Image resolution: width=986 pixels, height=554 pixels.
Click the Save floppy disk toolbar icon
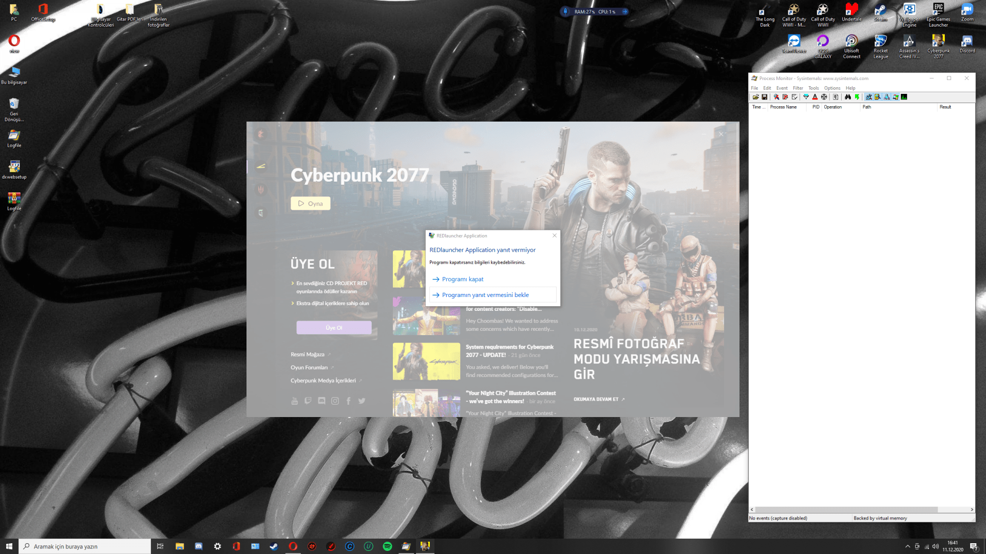765,97
